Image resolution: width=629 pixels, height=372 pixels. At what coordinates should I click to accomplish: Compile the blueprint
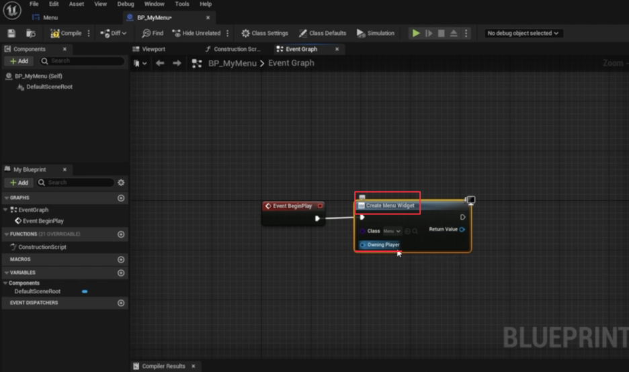66,34
